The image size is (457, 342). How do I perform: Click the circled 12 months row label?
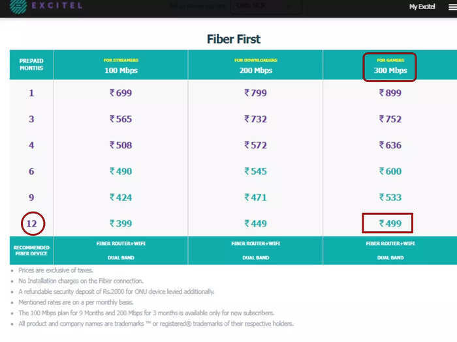point(33,223)
